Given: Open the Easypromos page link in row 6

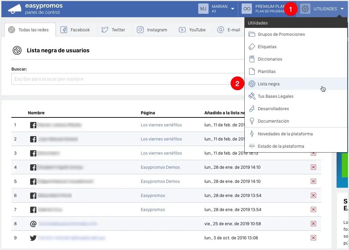Looking at the screenshot, I should coord(153,196).
